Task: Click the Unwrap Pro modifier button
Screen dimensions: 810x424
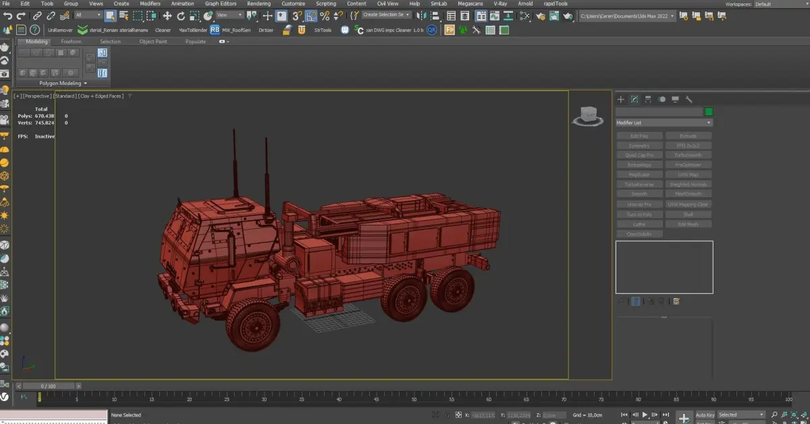Action: coord(639,205)
